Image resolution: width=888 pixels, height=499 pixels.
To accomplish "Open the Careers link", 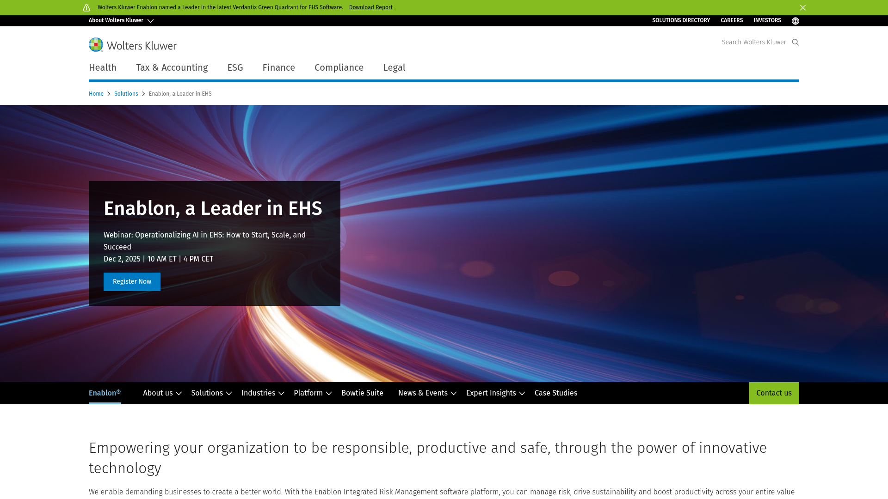I will tap(732, 20).
